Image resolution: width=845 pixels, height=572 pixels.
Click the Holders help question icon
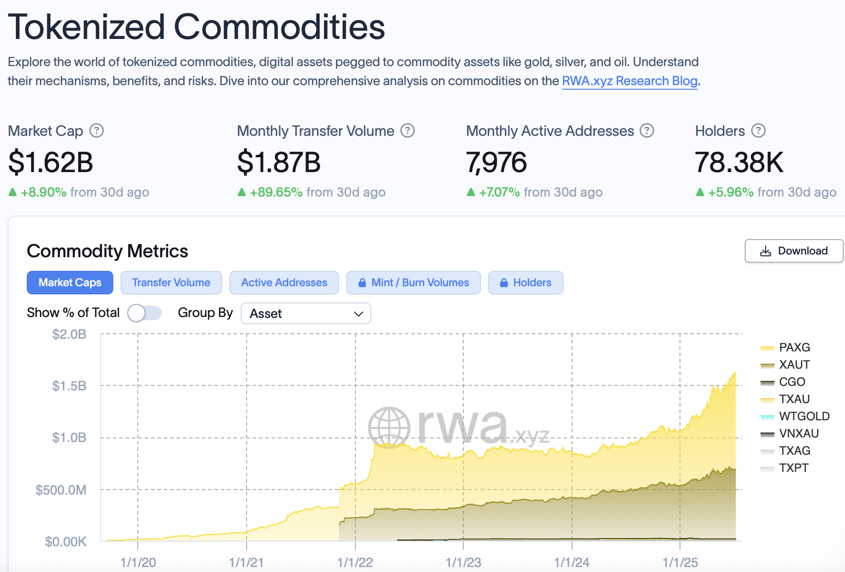point(758,131)
